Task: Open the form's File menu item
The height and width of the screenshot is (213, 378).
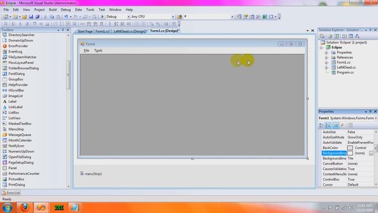Action: pyautogui.click(x=86, y=50)
